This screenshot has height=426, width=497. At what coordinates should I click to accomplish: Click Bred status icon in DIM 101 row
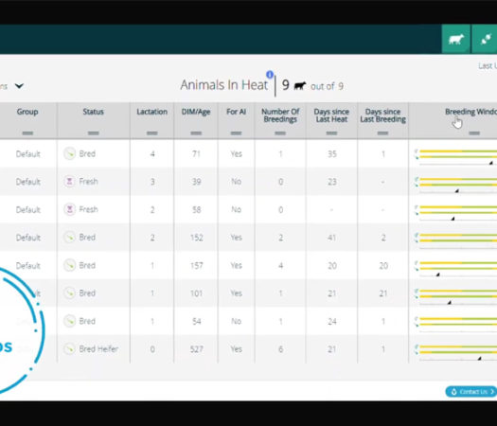(x=70, y=293)
